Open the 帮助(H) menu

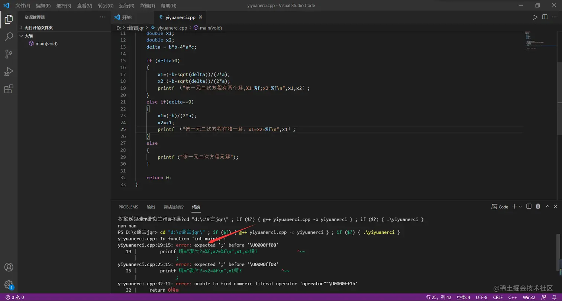(169, 6)
